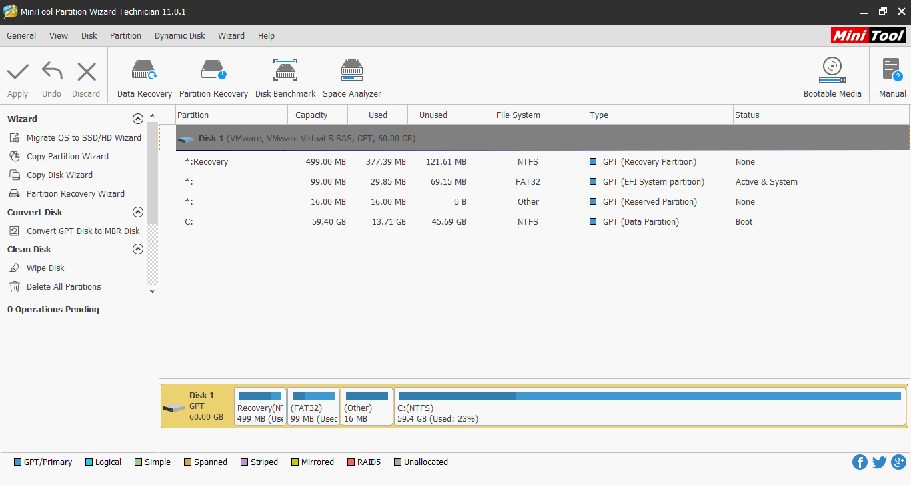This screenshot has width=911, height=485.
Task: Select the 16.00 MB Reserved Partition row
Action: [x=542, y=201]
